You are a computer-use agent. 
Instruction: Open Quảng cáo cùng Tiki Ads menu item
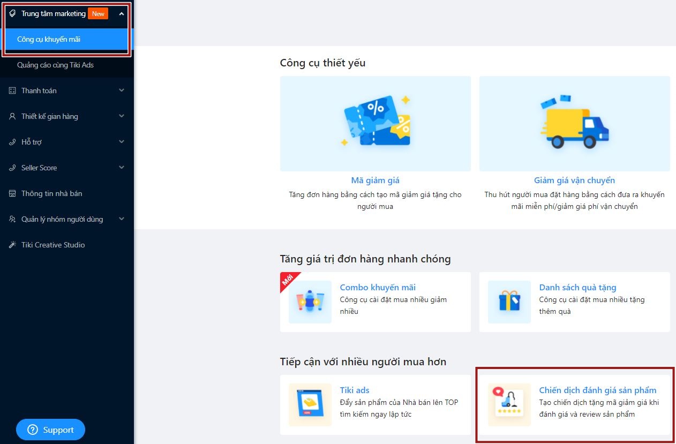pyautogui.click(x=55, y=65)
